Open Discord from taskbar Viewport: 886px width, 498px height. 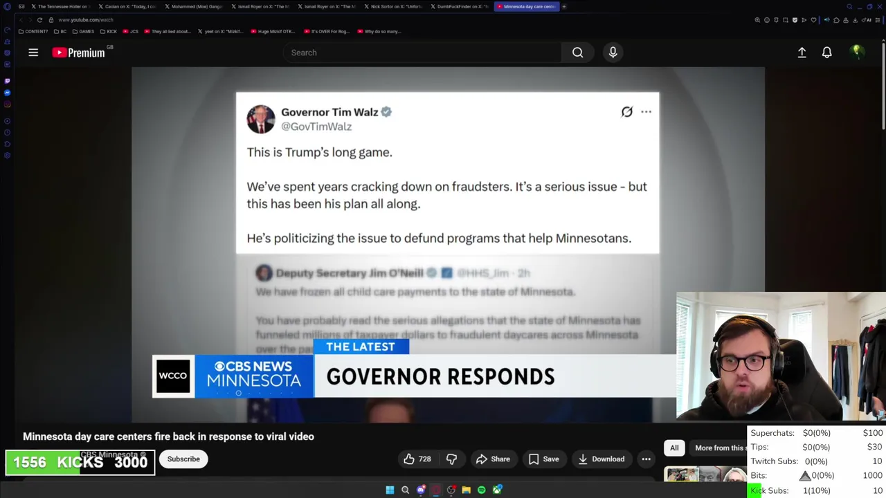click(420, 490)
